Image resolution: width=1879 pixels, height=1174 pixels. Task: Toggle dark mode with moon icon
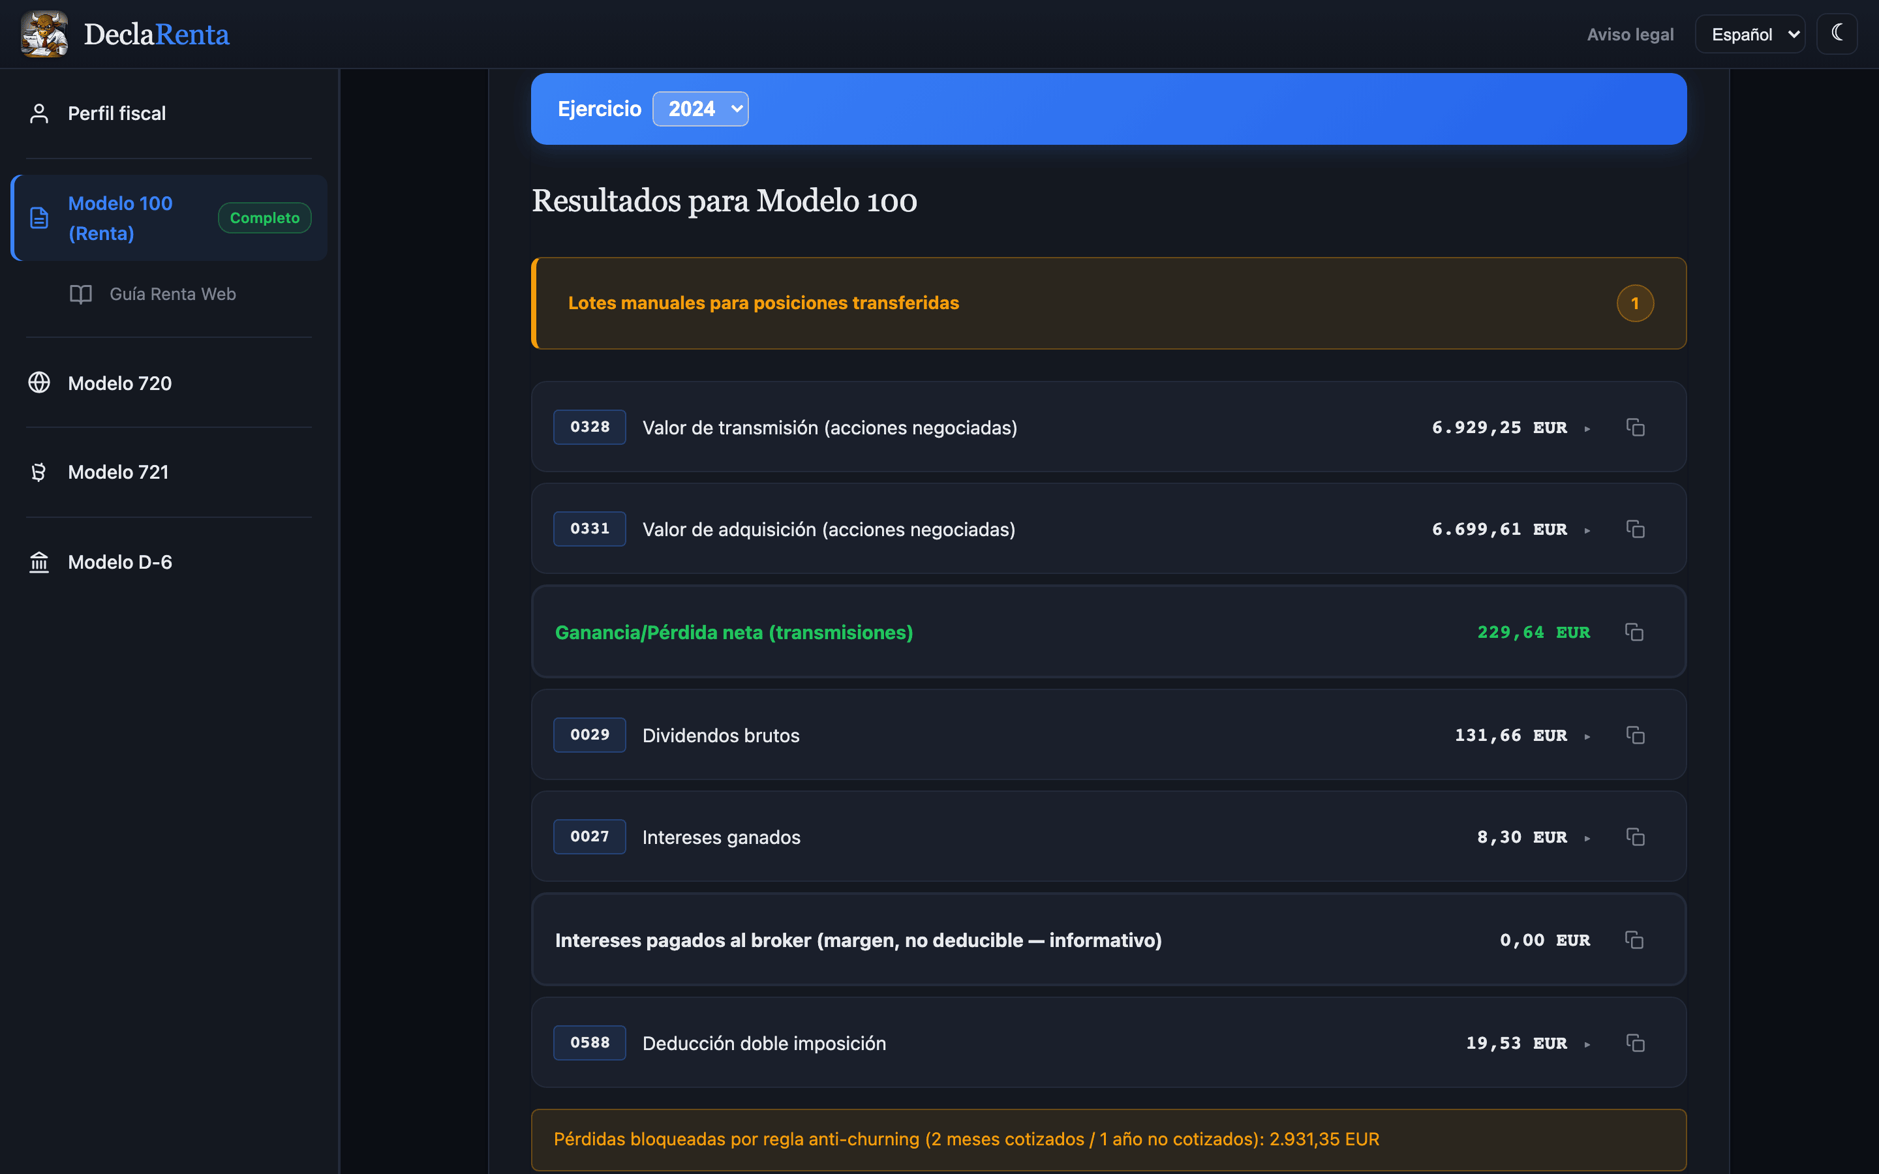tap(1837, 33)
